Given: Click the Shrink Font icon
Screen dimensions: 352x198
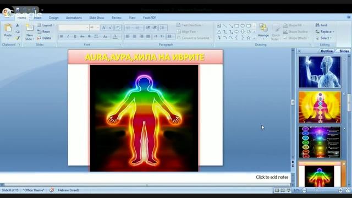Looking at the screenshot, I should click(x=110, y=28).
